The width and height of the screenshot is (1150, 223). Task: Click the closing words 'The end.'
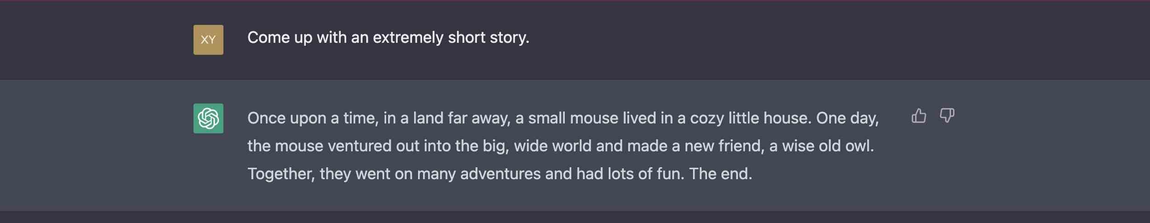point(720,174)
